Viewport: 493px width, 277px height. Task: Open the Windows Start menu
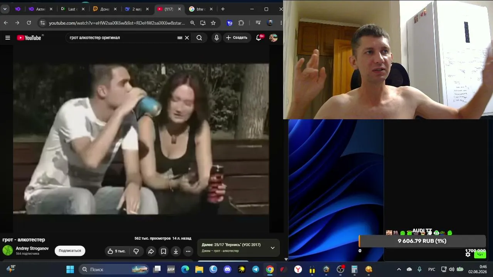[x=70, y=269]
